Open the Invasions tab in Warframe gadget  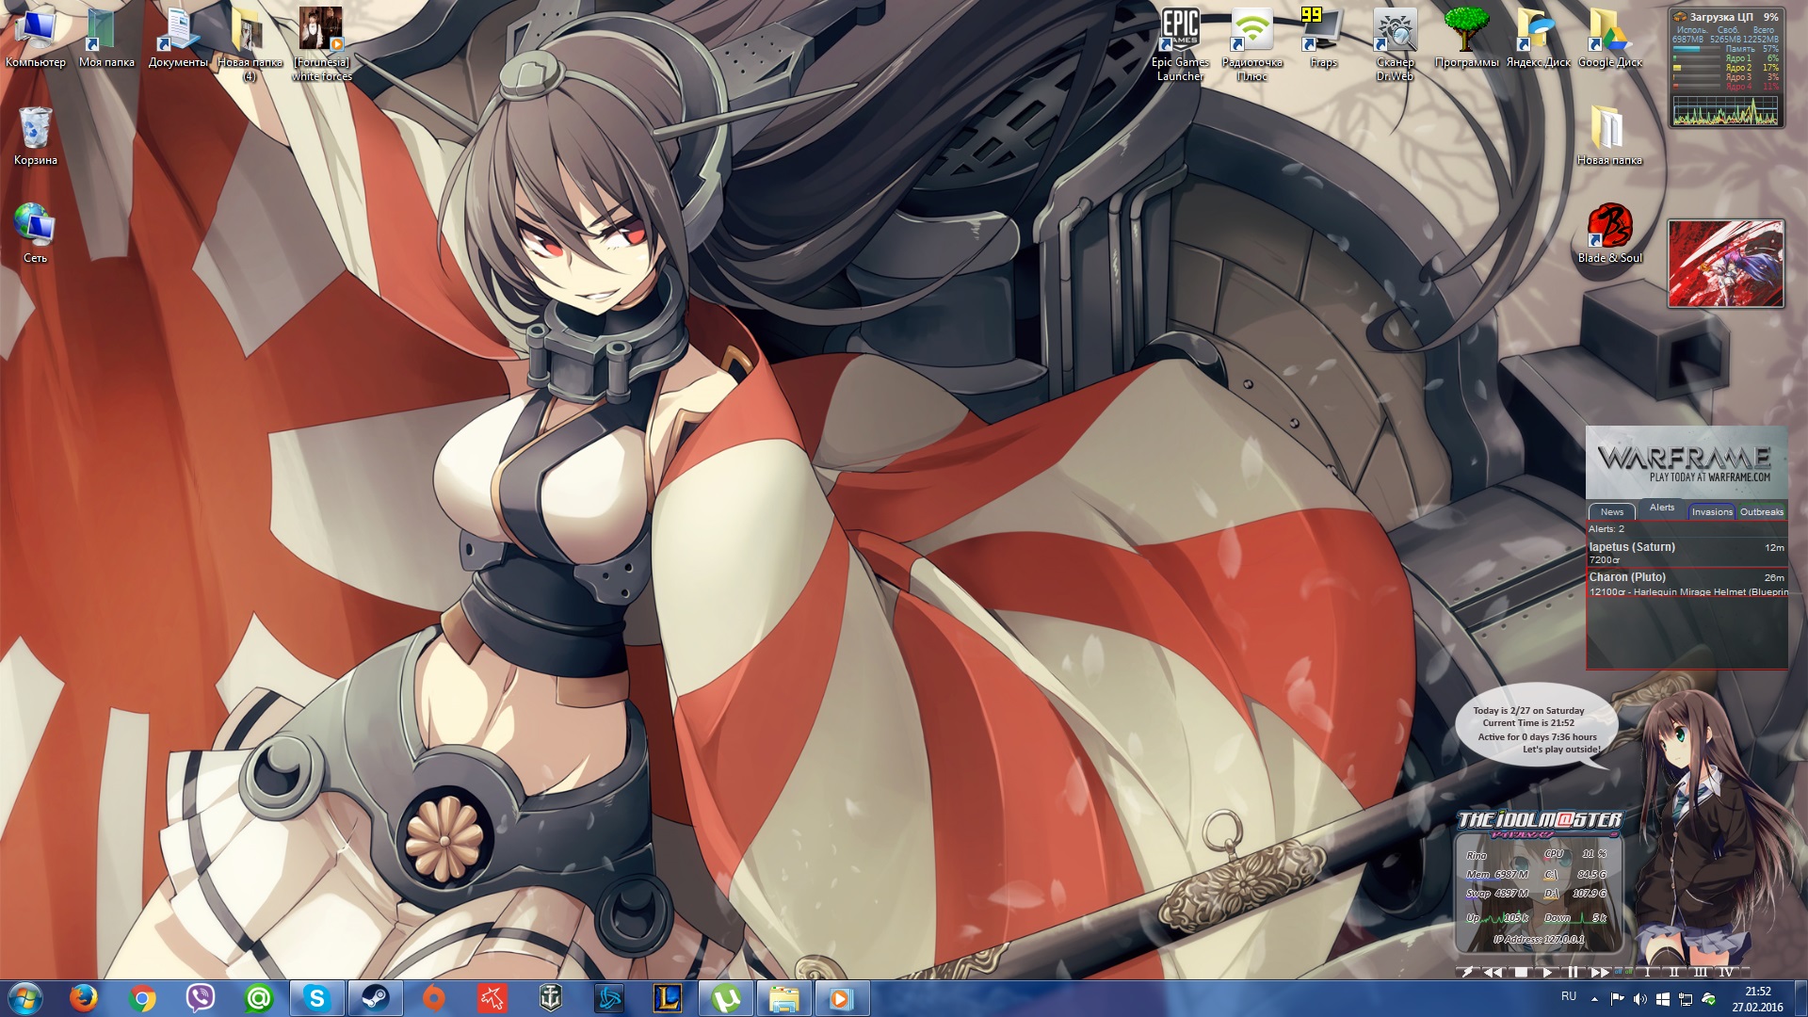(1712, 512)
